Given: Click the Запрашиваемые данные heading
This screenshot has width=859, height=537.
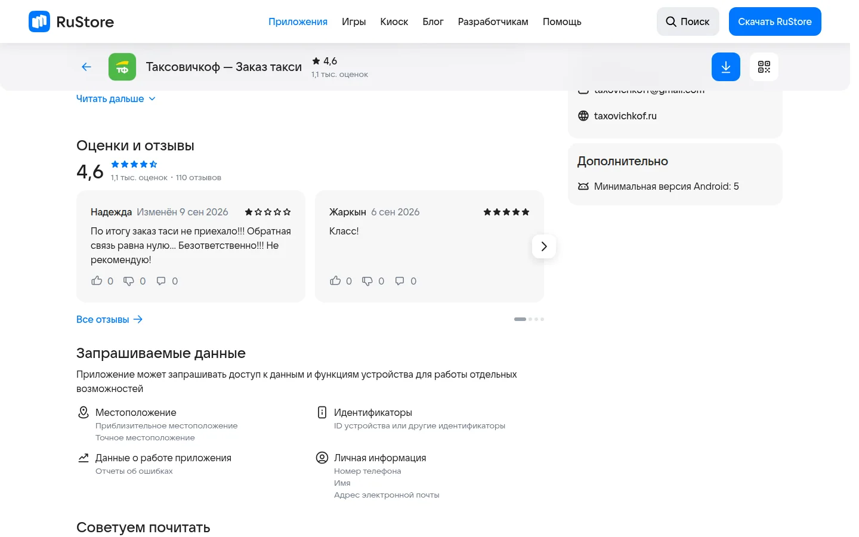Looking at the screenshot, I should (x=161, y=353).
